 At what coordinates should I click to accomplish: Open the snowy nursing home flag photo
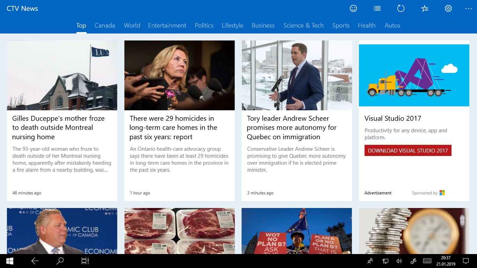(62, 75)
